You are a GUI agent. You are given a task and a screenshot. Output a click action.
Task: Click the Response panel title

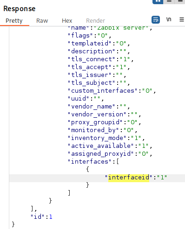coord(20,9)
